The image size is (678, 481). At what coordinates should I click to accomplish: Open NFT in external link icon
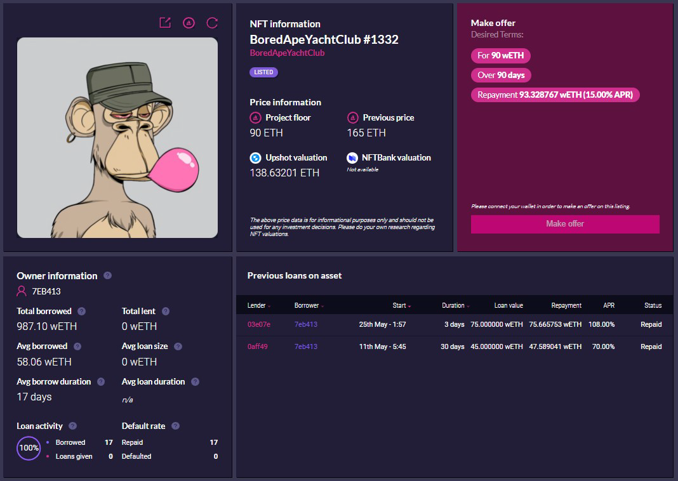pos(165,23)
